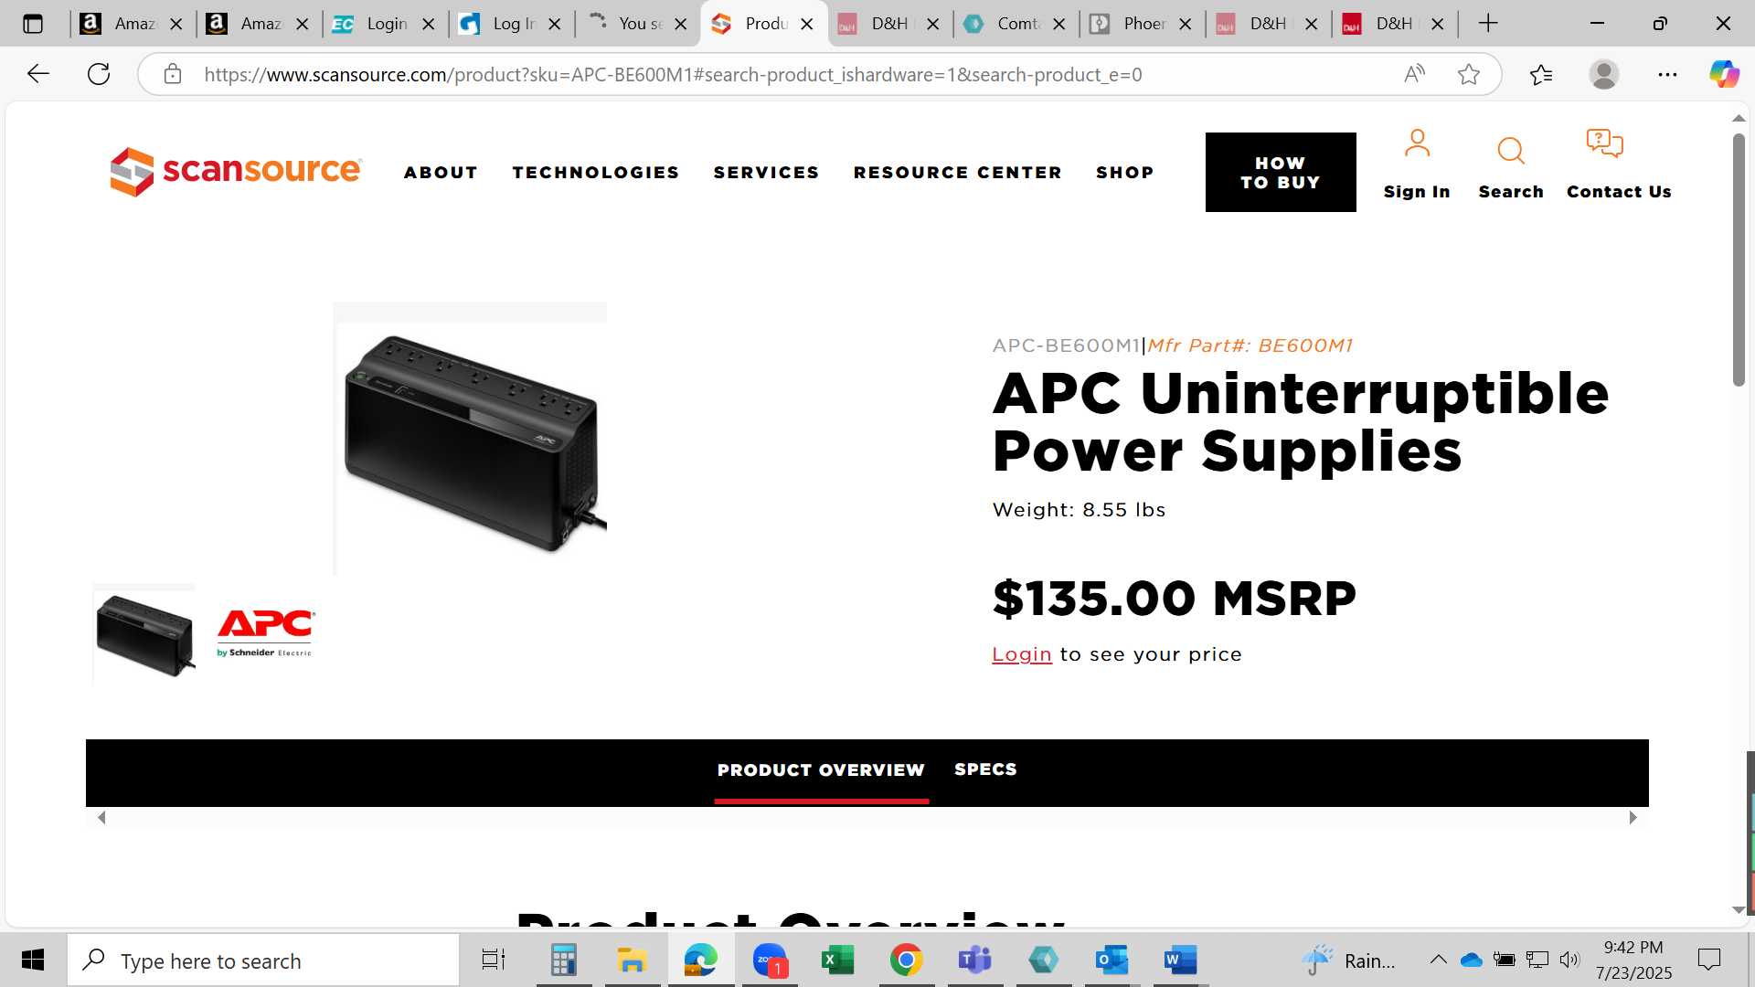Click the Sign In person icon
The width and height of the screenshot is (1755, 987).
(1417, 143)
